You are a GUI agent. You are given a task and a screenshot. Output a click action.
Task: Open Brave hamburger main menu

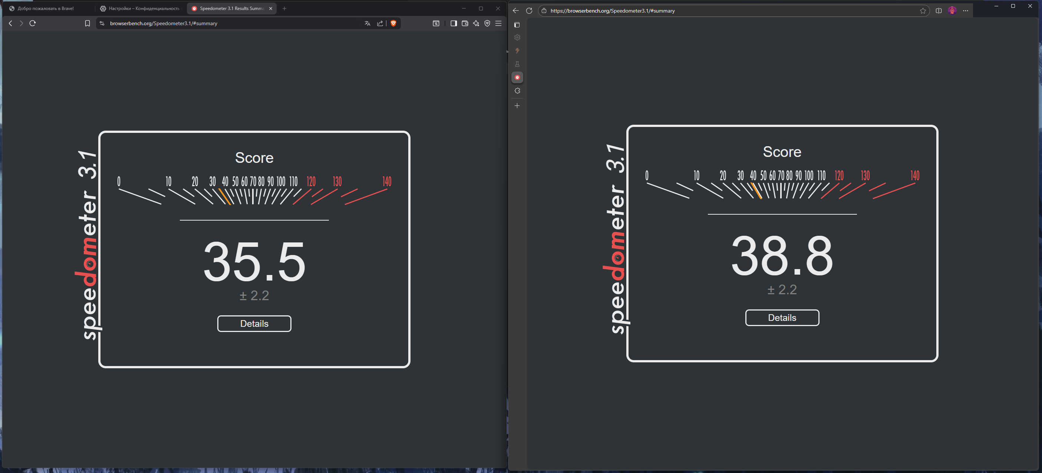pyautogui.click(x=498, y=23)
